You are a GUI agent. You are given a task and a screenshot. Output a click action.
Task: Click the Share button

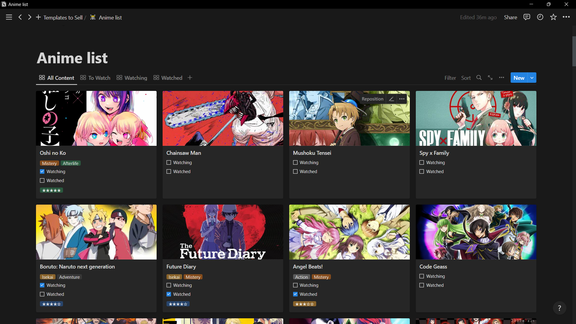tap(510, 17)
